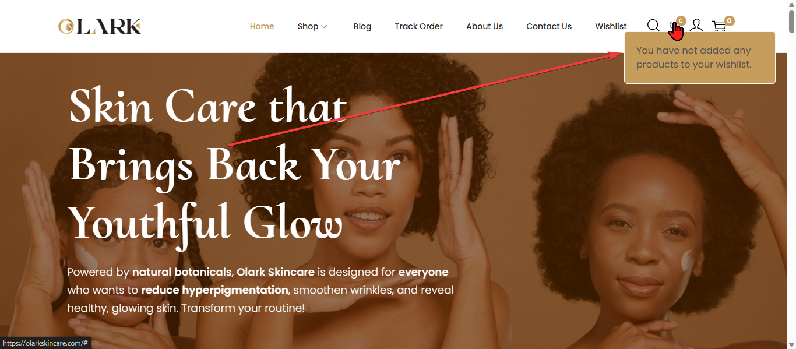Click the 'Skin Care that Brings Back' headline
The image size is (796, 349).
click(x=235, y=165)
